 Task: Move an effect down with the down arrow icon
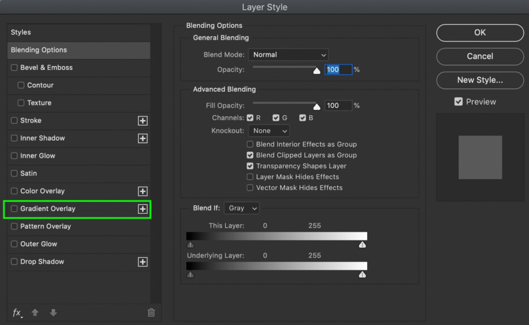53,312
